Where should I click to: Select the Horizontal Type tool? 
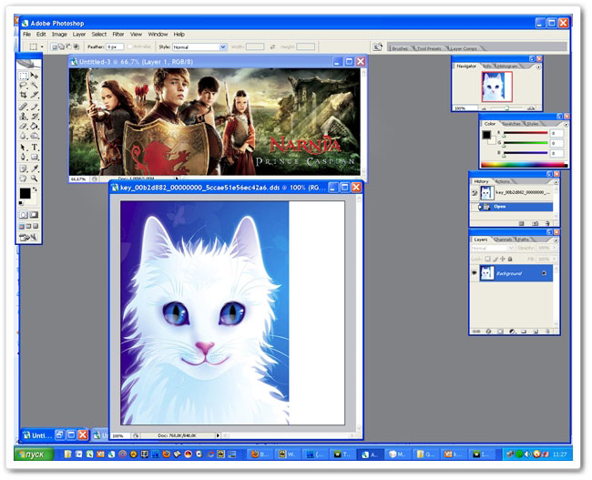[35, 147]
